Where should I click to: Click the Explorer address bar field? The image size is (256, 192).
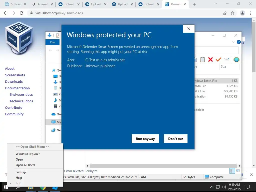tap(216, 50)
